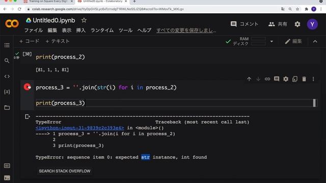326x183 pixels.
Task: Open the terminal icon in sidebar
Action: [7, 178]
